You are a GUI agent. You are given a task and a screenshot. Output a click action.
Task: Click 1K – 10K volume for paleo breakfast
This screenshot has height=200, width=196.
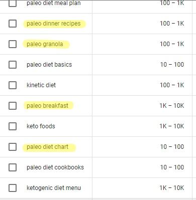point(172,106)
